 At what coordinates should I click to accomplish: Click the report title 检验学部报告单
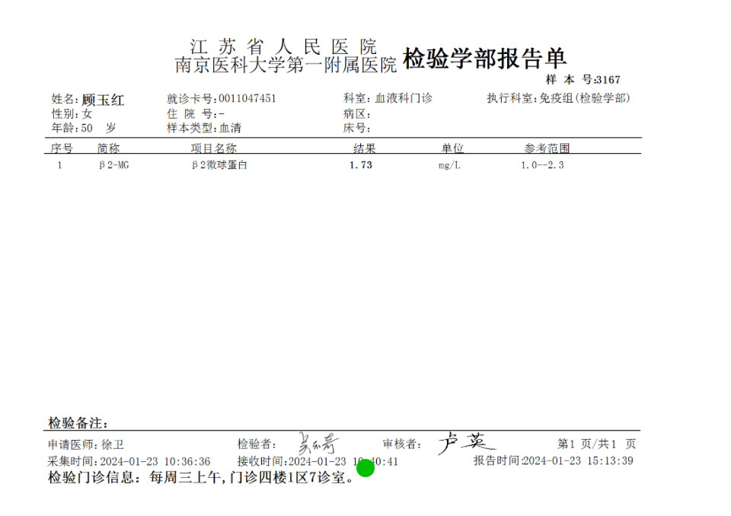(484, 59)
